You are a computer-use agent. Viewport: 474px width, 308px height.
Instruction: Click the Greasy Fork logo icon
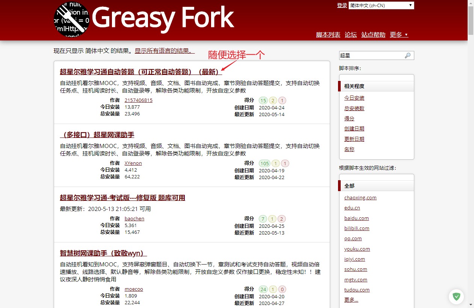[72, 19]
